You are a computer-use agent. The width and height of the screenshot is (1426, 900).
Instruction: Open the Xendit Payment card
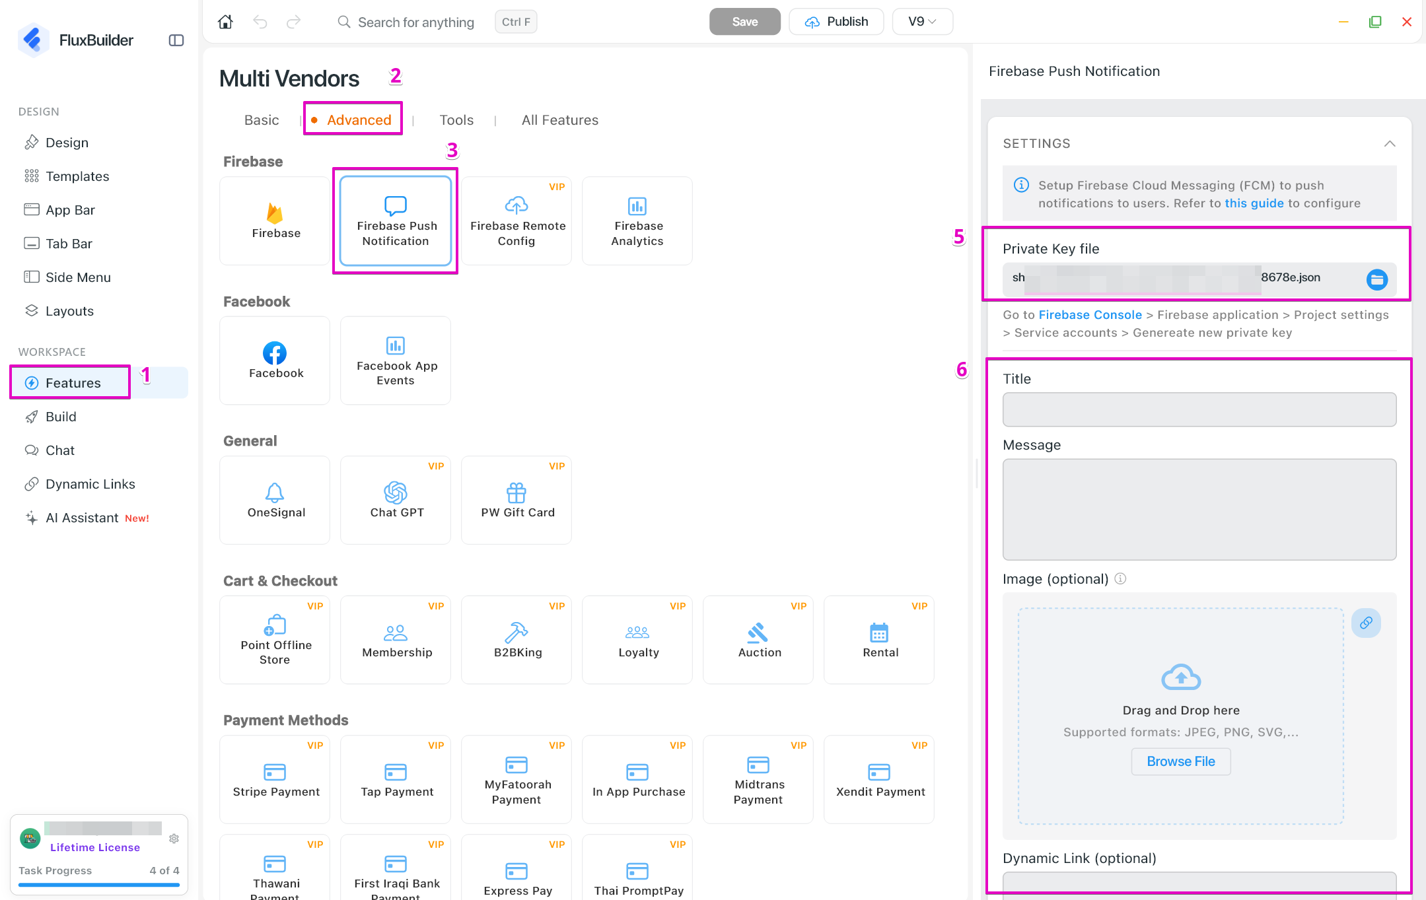coord(879,779)
